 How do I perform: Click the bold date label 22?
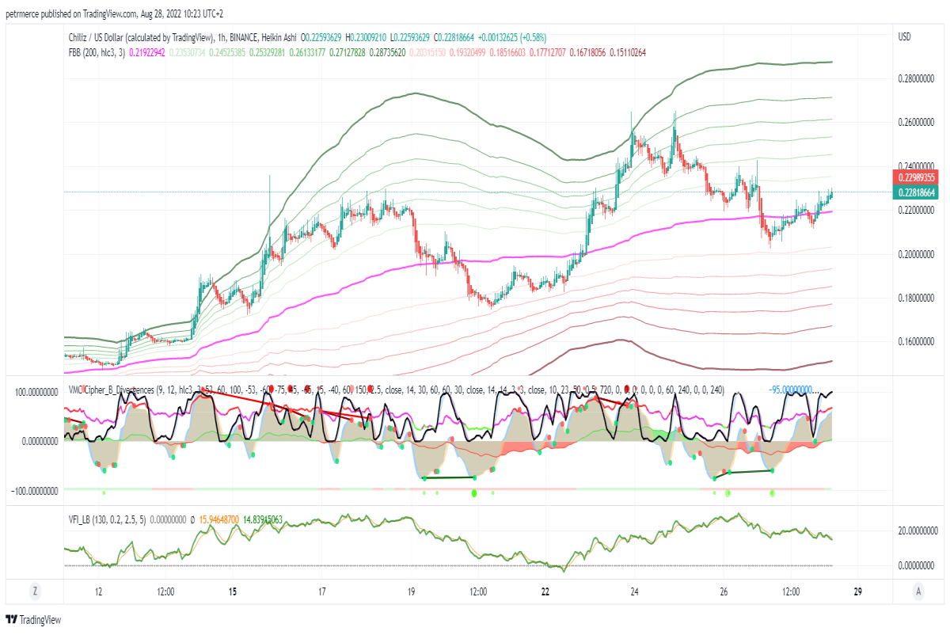[x=545, y=591]
